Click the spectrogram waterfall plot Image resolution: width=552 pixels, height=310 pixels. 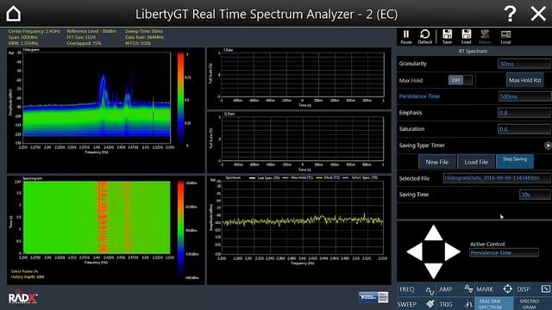pyautogui.click(x=97, y=217)
